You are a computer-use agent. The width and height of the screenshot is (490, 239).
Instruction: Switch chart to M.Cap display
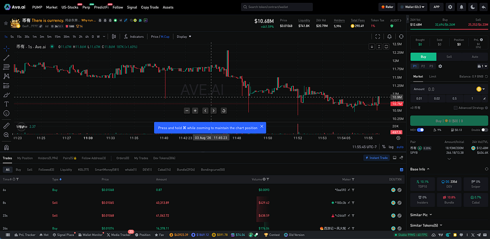coord(165,36)
